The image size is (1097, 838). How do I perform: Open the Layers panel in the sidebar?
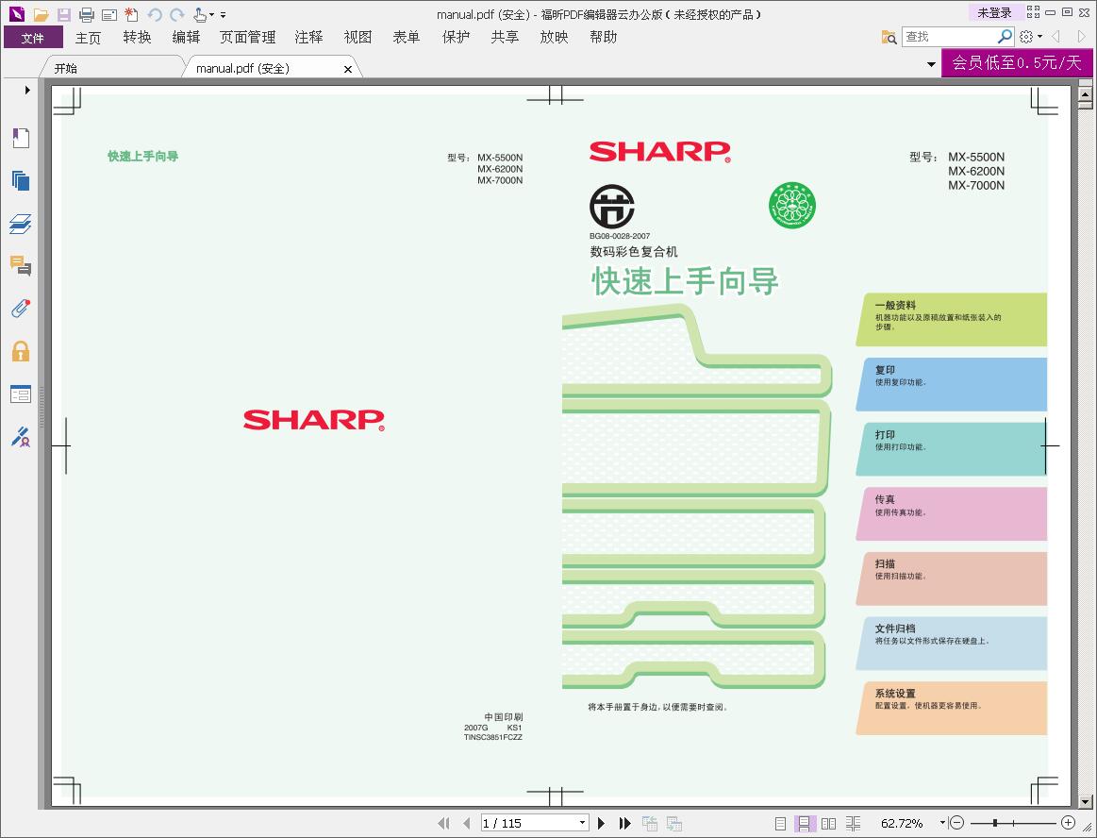tap(21, 224)
